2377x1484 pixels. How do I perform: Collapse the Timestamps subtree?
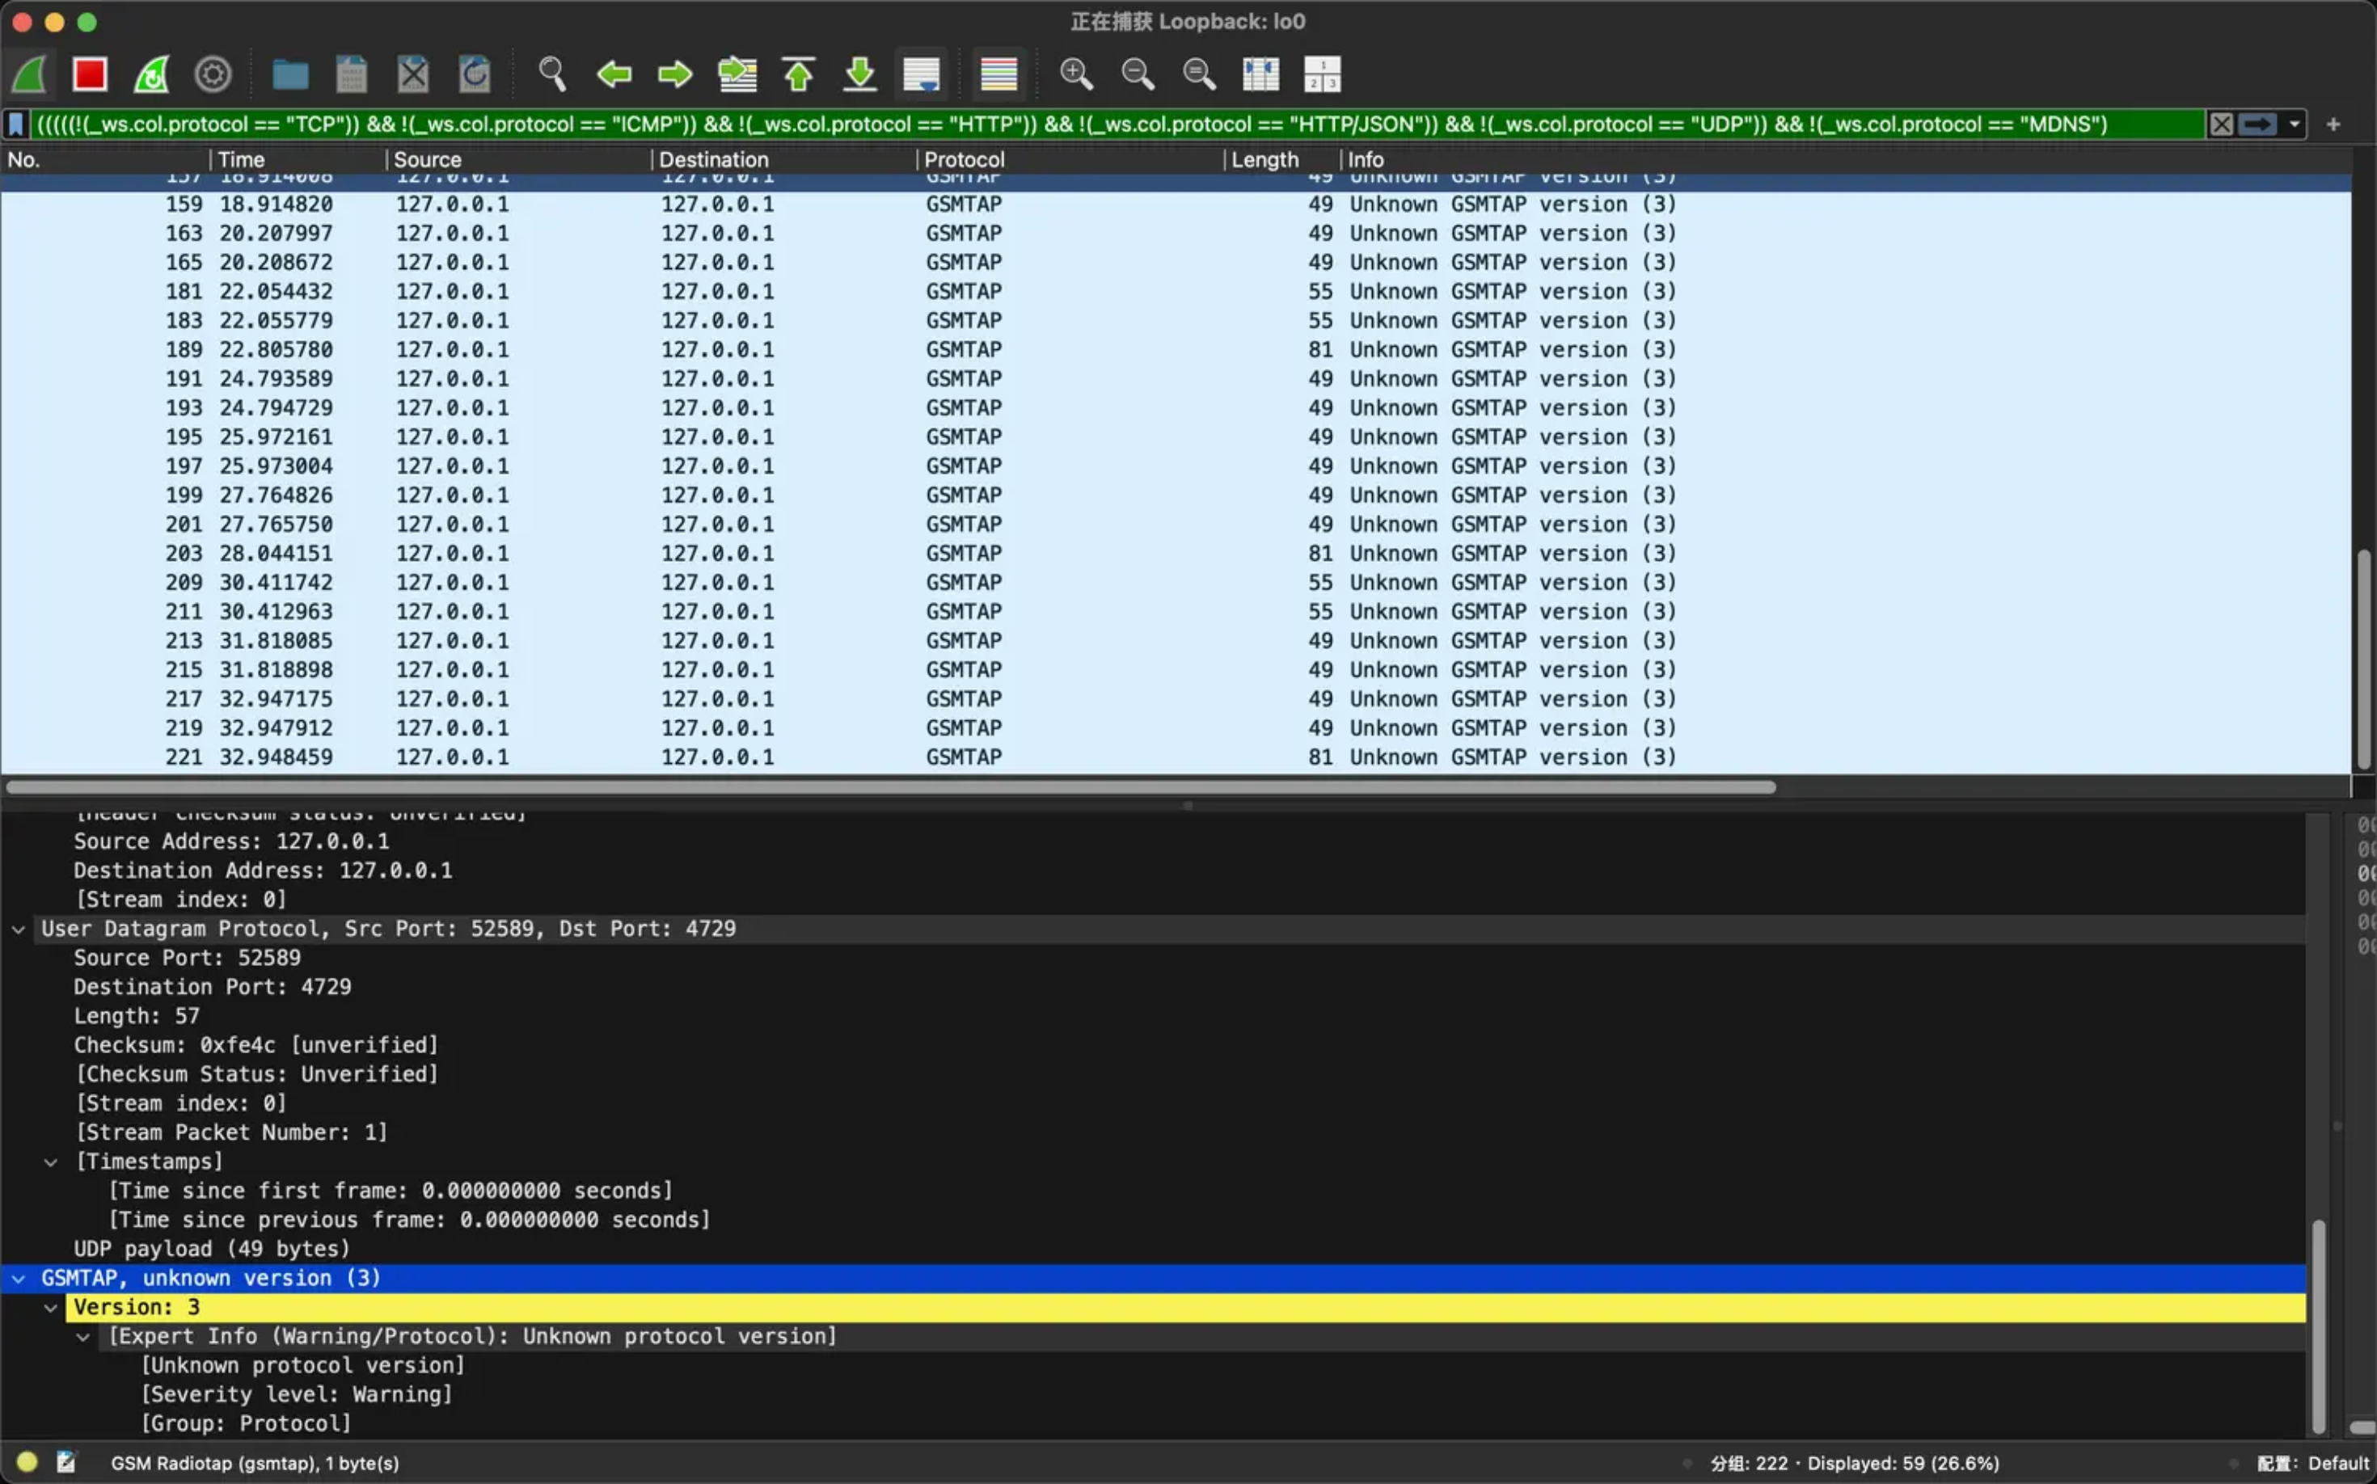pyautogui.click(x=51, y=1162)
